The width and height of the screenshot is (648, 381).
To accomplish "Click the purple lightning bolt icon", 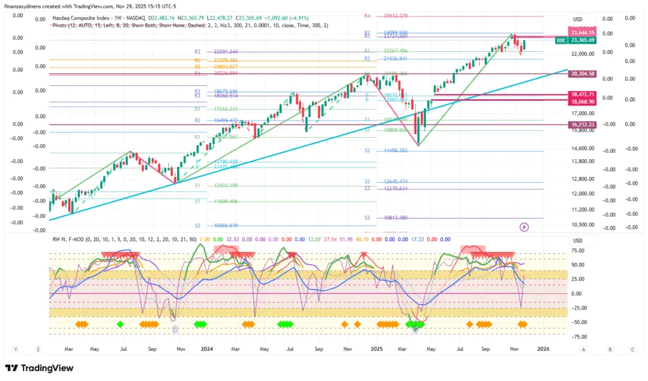I will coord(524,226).
